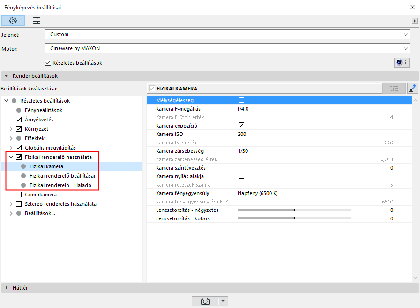Toggle the Környezet checkbox
This screenshot has width=420, height=308.
19,129
